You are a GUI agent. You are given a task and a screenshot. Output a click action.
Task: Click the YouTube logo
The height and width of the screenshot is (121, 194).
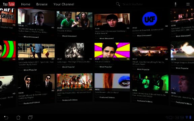9,4
